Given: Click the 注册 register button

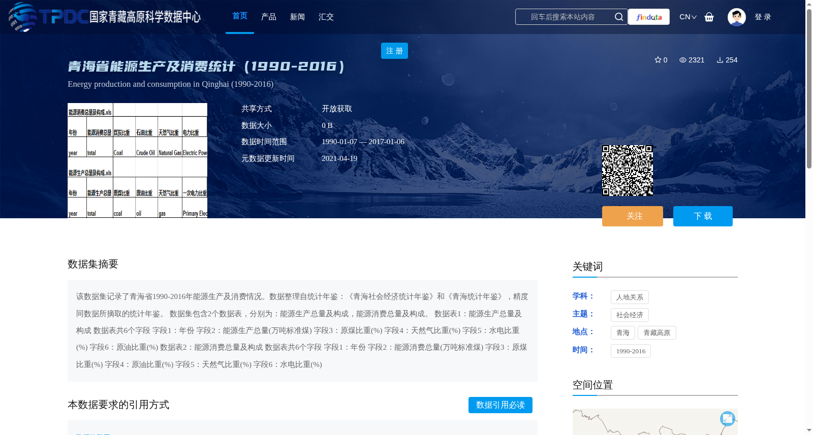Looking at the screenshot, I should (394, 51).
